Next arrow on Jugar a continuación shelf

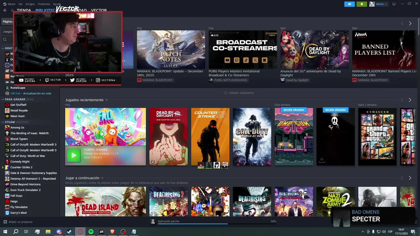(410, 178)
